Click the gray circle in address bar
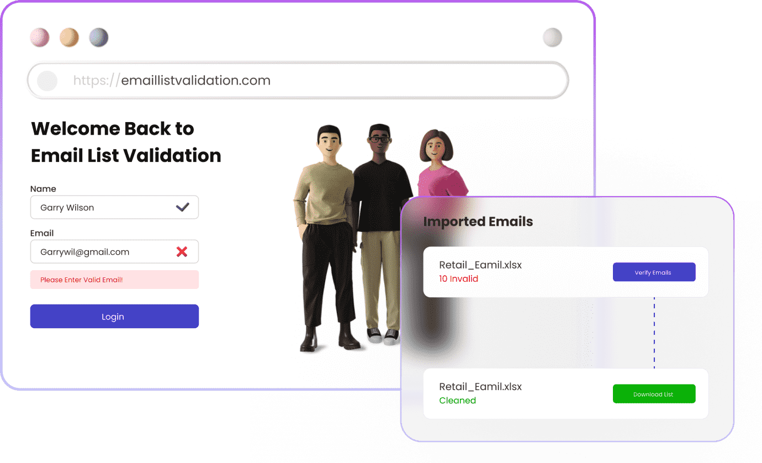 [x=47, y=81]
